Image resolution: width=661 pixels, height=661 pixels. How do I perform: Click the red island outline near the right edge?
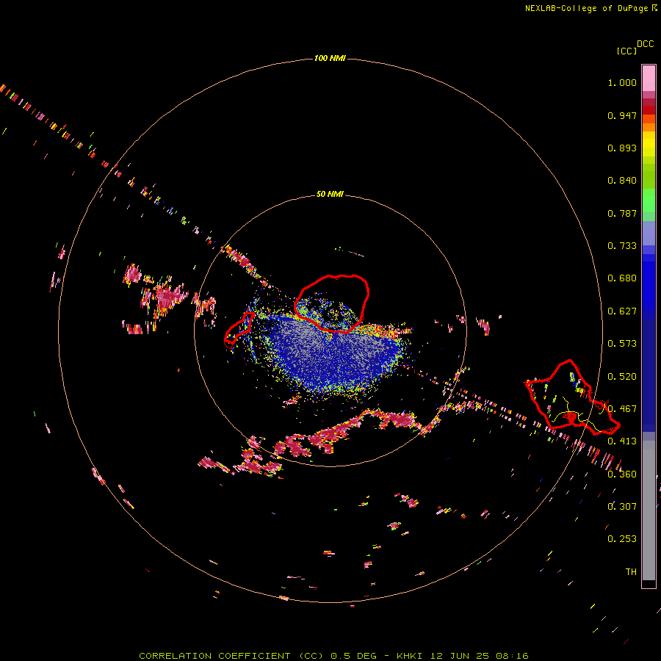(572, 397)
